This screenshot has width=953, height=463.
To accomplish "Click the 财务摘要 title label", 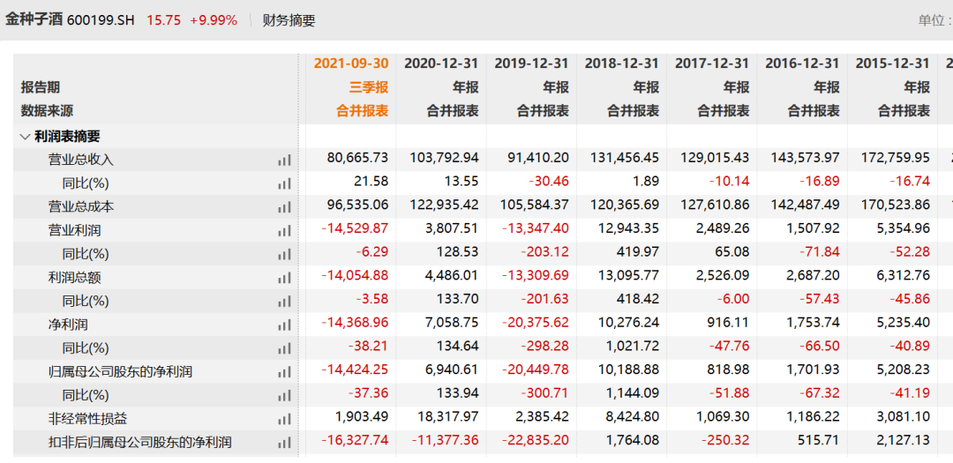I will [x=289, y=20].
